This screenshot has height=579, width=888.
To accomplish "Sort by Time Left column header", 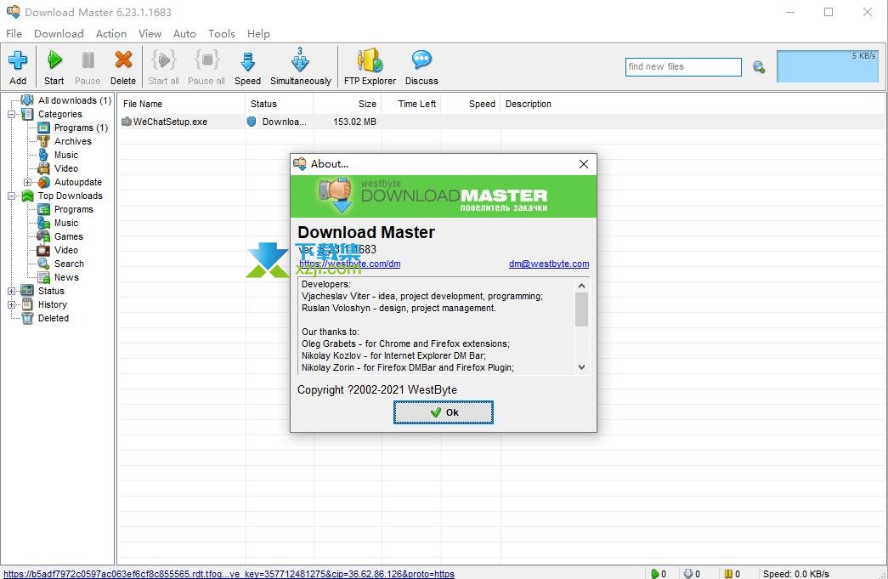I will click(x=412, y=104).
